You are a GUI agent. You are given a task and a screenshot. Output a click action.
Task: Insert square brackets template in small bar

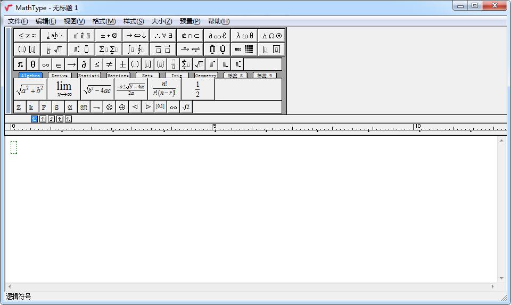tap(147, 64)
